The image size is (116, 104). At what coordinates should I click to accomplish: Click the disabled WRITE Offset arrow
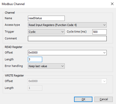104,81
